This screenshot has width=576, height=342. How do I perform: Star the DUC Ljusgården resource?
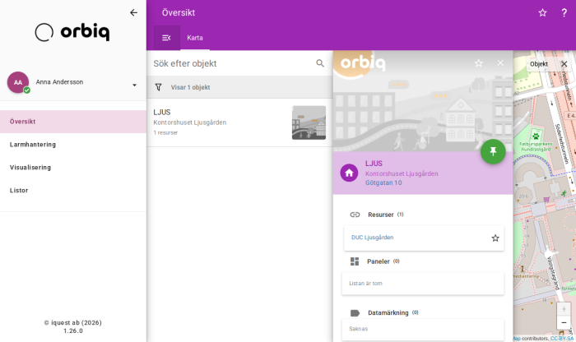(x=495, y=238)
